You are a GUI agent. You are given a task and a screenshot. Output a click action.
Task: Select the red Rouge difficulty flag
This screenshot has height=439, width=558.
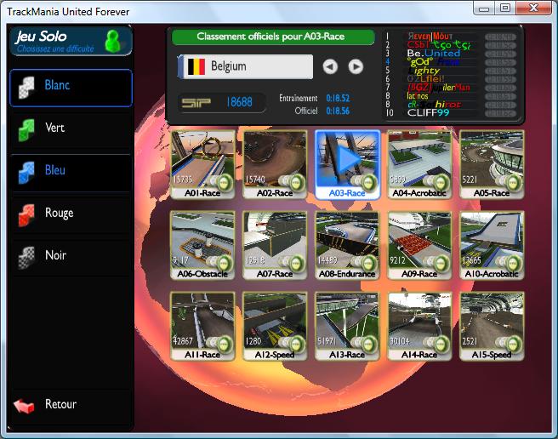[x=28, y=214]
